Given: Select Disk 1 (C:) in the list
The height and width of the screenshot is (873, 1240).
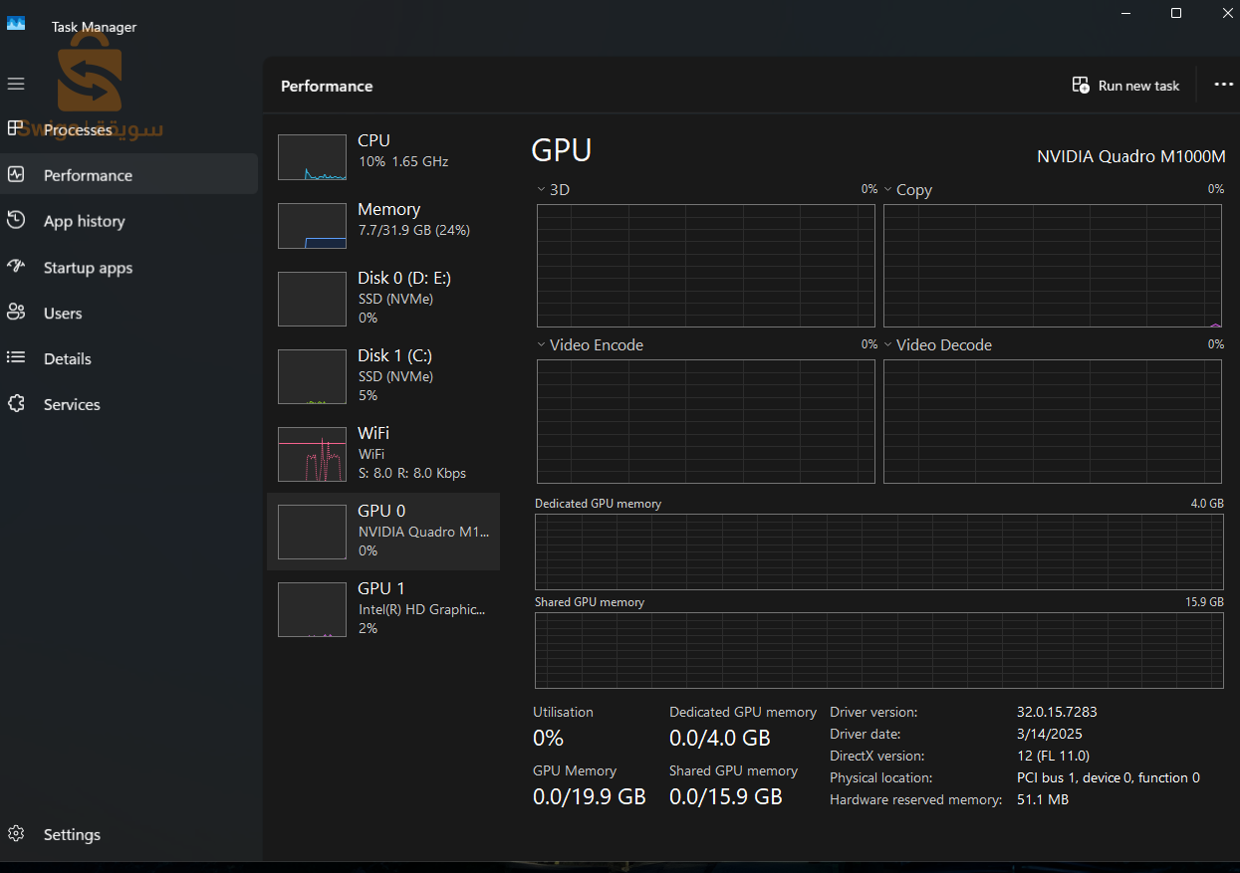Looking at the screenshot, I should click(x=383, y=375).
